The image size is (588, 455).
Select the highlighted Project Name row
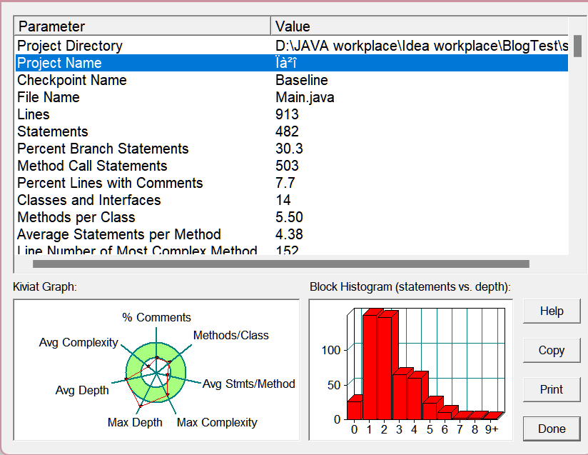292,63
